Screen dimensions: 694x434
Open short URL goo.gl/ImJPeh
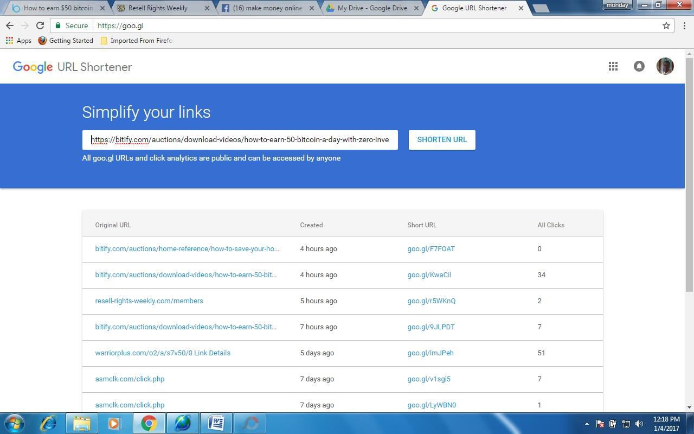(x=430, y=353)
